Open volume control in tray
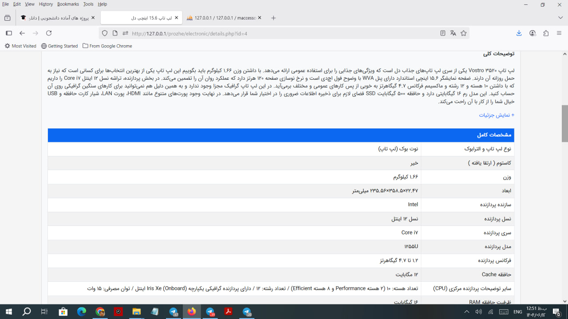Viewport: 568px width, 319px height. (x=478, y=311)
